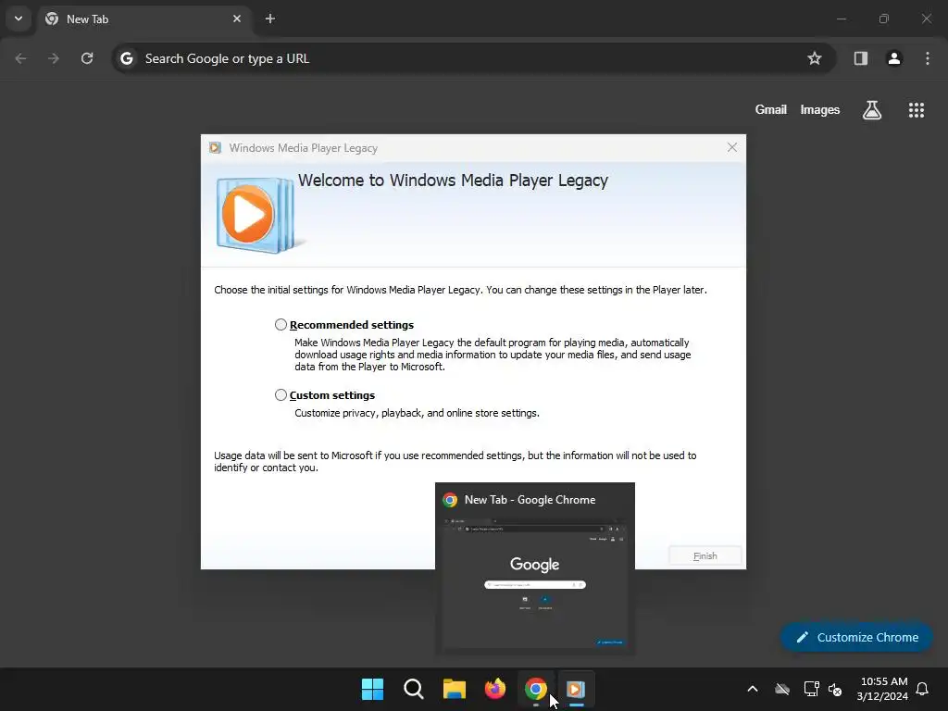Restore down the Chrome window
This screenshot has width=948, height=711.
[884, 19]
